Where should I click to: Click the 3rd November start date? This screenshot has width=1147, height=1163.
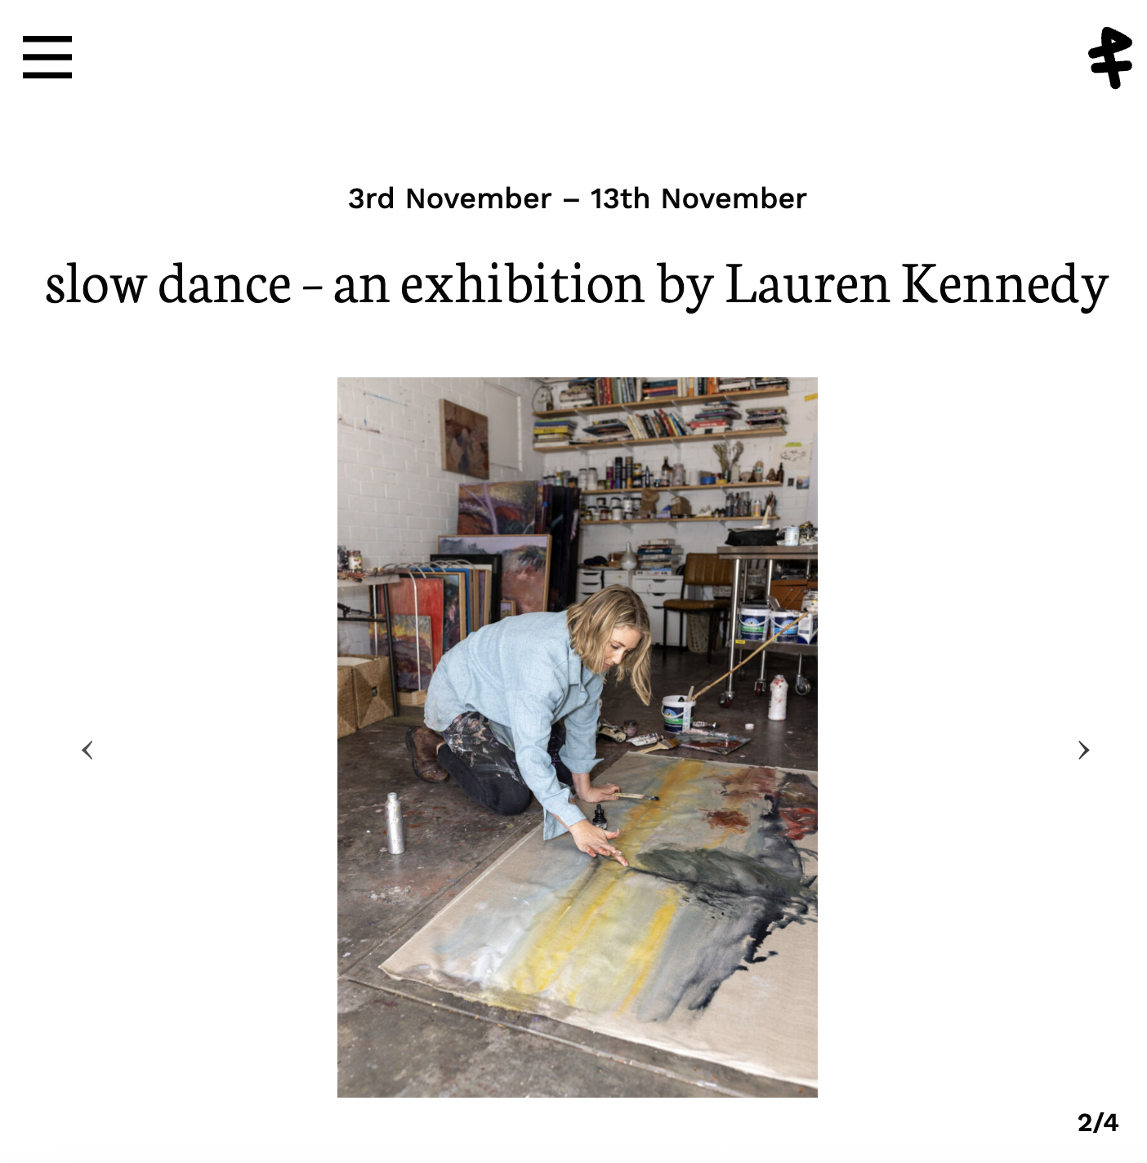(450, 198)
